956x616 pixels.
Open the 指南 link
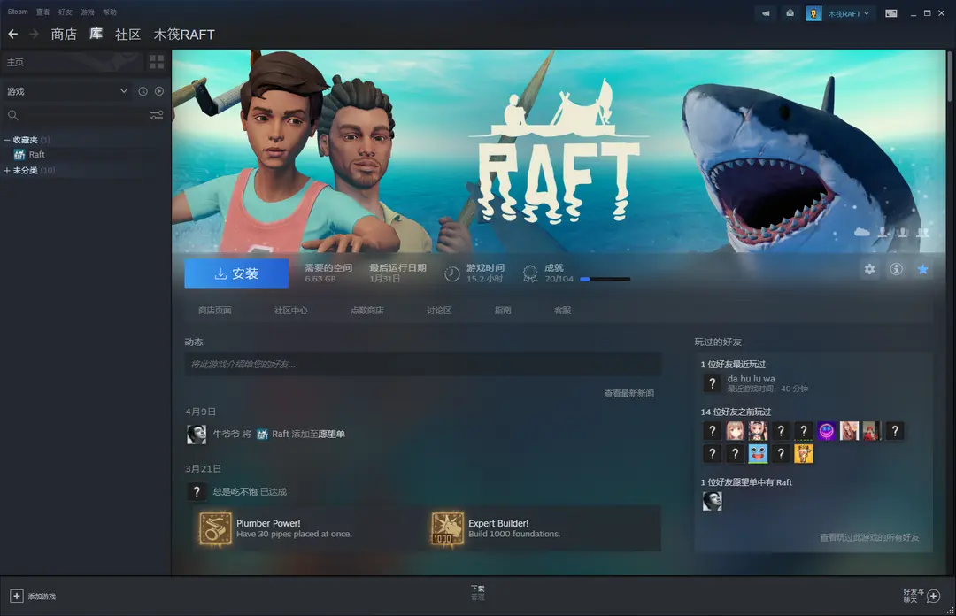tap(503, 311)
